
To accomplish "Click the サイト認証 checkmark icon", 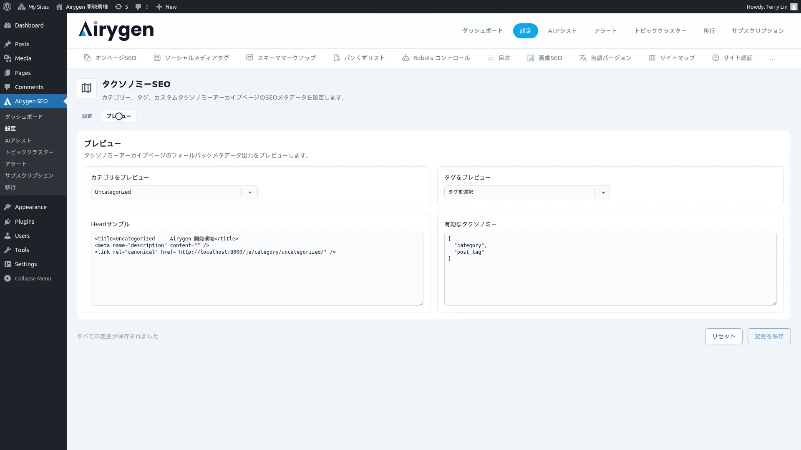I will click(x=715, y=58).
